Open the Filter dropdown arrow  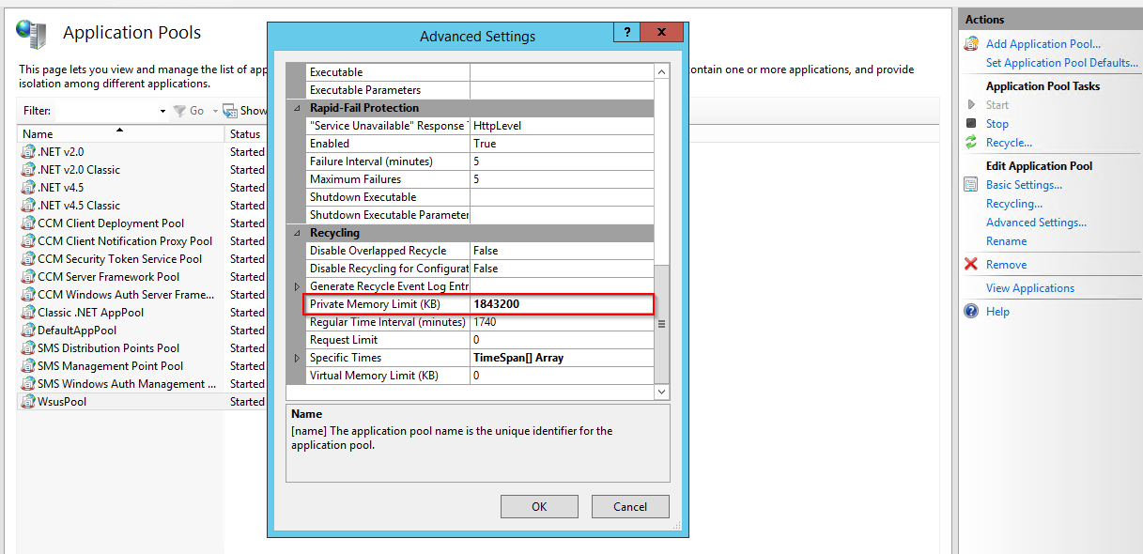(x=162, y=111)
